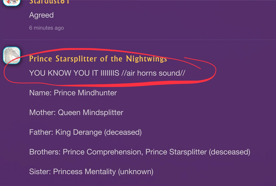Click the "Mother:" label
Viewport: 276px width, 186px height.
[x=42, y=112]
